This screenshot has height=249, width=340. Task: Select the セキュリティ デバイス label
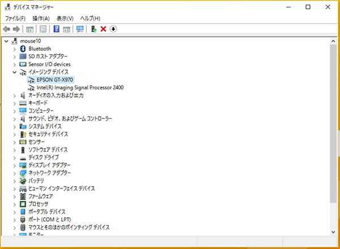[48, 134]
